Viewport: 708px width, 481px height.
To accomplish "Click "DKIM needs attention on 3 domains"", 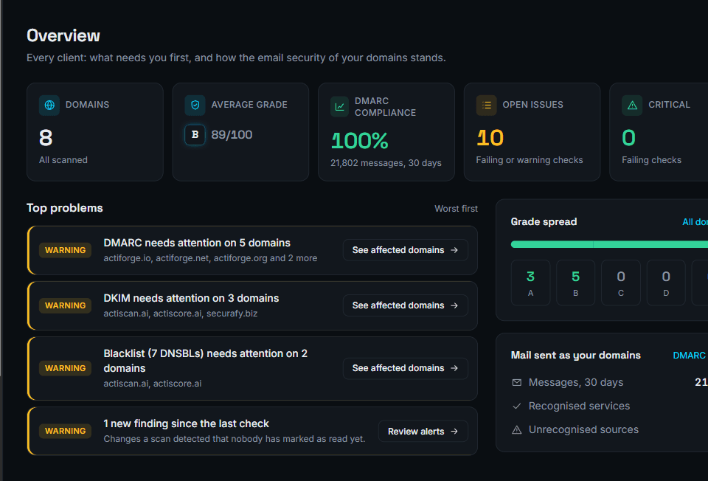I will 191,299.
